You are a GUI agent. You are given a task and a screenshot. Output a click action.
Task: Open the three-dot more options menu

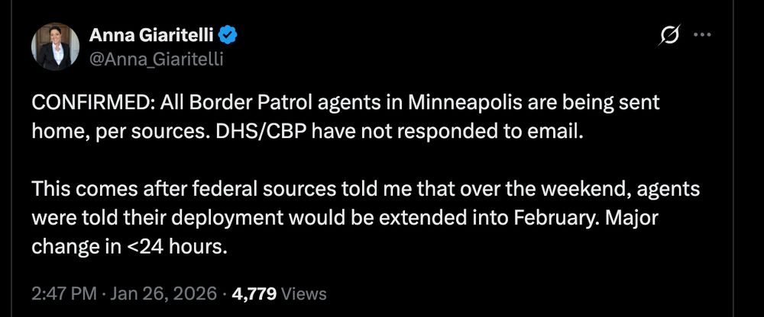tap(701, 35)
